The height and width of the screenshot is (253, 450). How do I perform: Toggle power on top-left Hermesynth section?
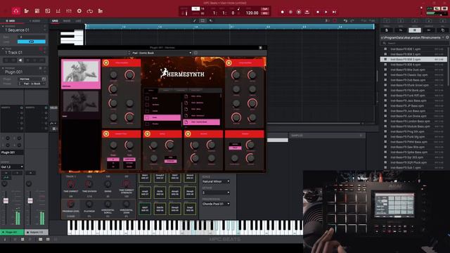pos(106,63)
